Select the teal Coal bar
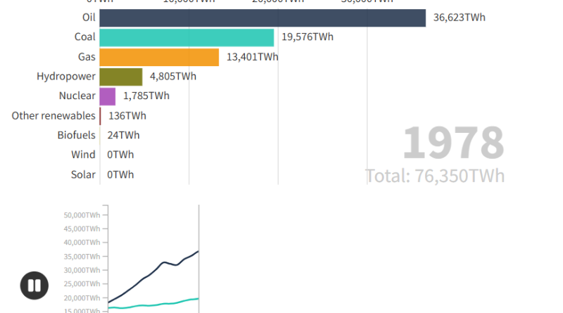The image size is (563, 313). click(186, 37)
